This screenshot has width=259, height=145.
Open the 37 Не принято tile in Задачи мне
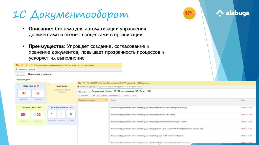pos(24,93)
